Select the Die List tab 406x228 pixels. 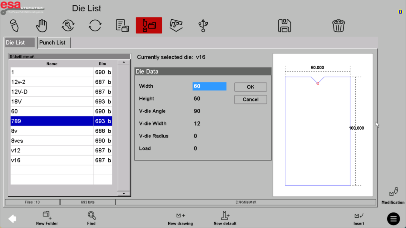19,43
